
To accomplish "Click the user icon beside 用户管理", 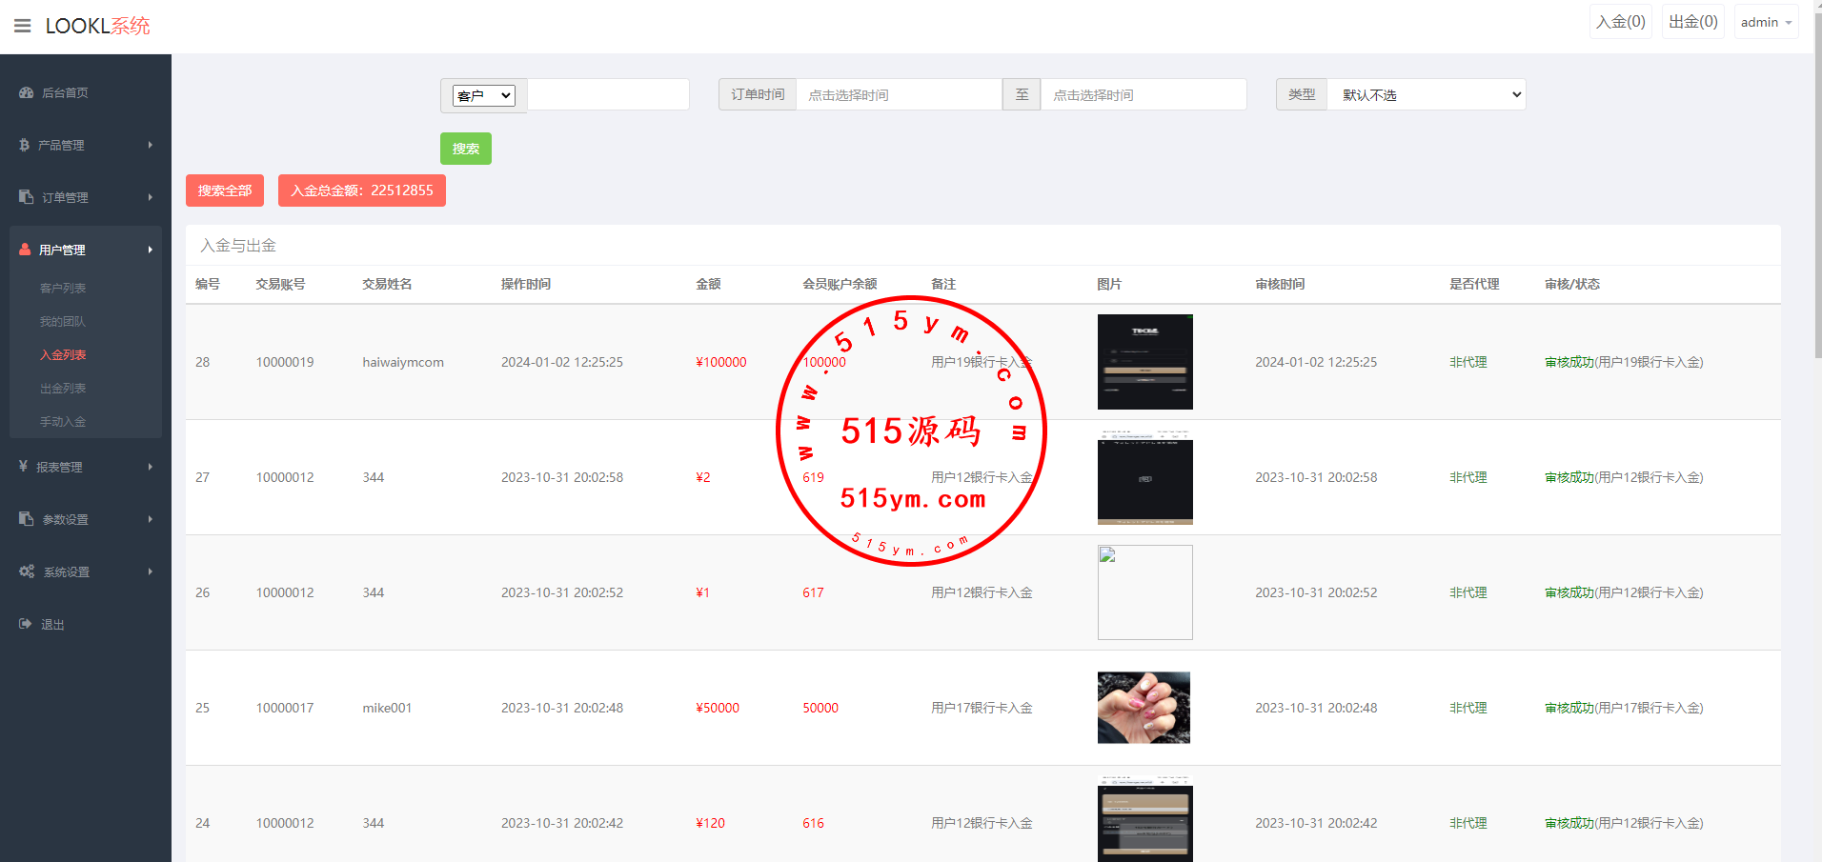I will point(25,250).
